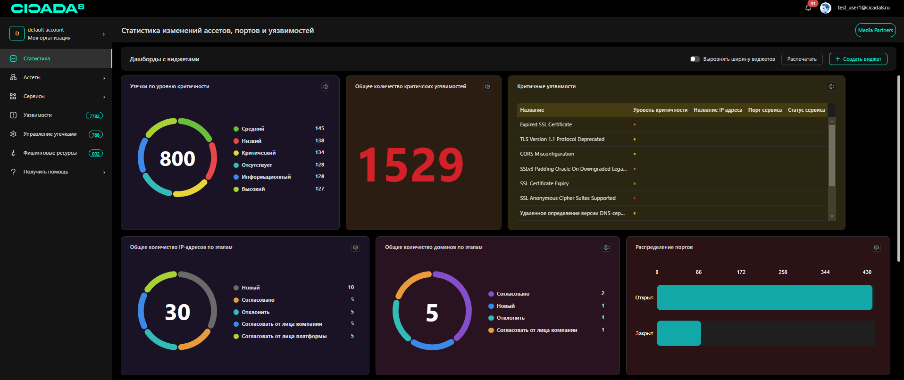Screen dimensions: 904x380
Task: Click the Статус сервиса column header
Action: point(806,110)
